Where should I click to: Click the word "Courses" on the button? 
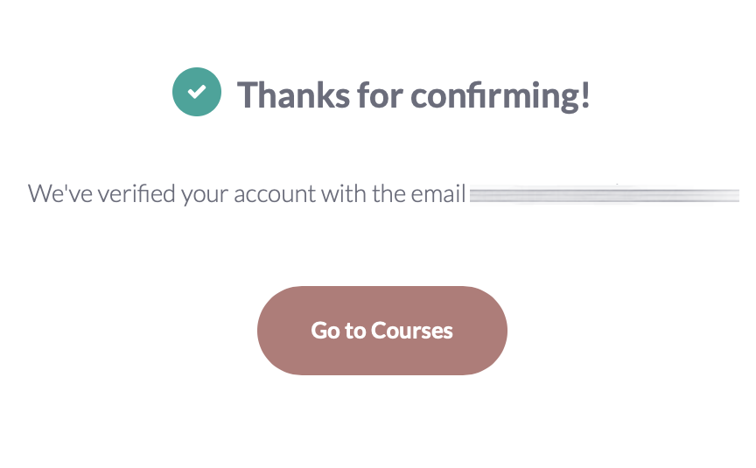[x=412, y=331]
